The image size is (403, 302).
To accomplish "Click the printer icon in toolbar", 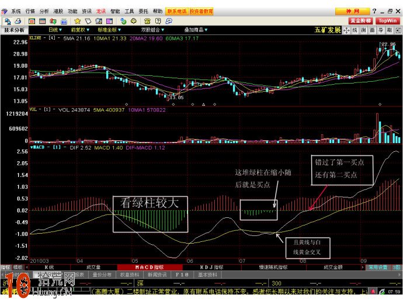I will point(18,21).
